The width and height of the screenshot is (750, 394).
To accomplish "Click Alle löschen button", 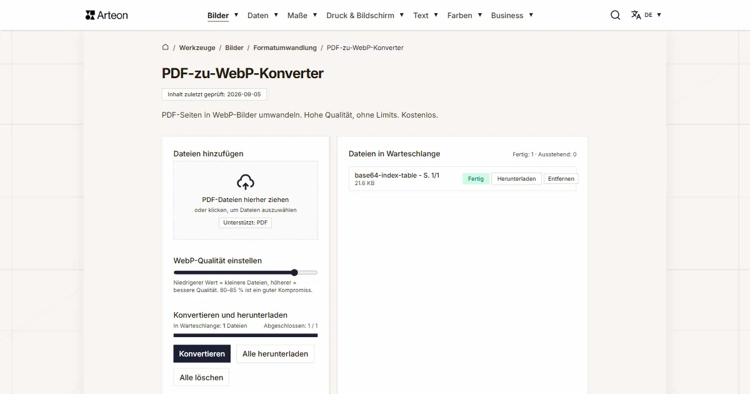I will pos(201,378).
